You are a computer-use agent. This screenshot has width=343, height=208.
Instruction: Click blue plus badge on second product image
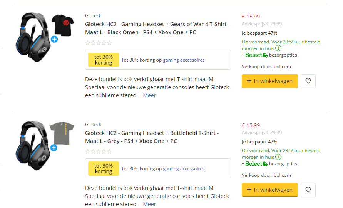pyautogui.click(x=54, y=148)
